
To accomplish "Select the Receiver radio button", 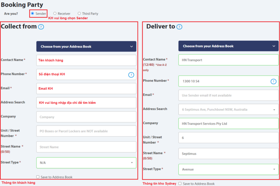I will [x=55, y=13].
